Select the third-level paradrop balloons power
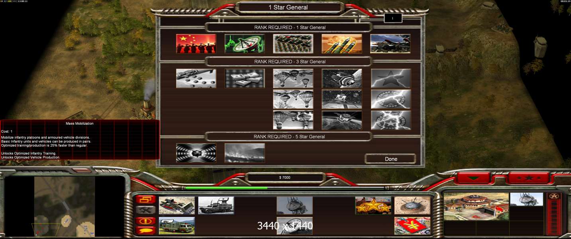Viewport: 571px width, 239px height. click(x=293, y=120)
